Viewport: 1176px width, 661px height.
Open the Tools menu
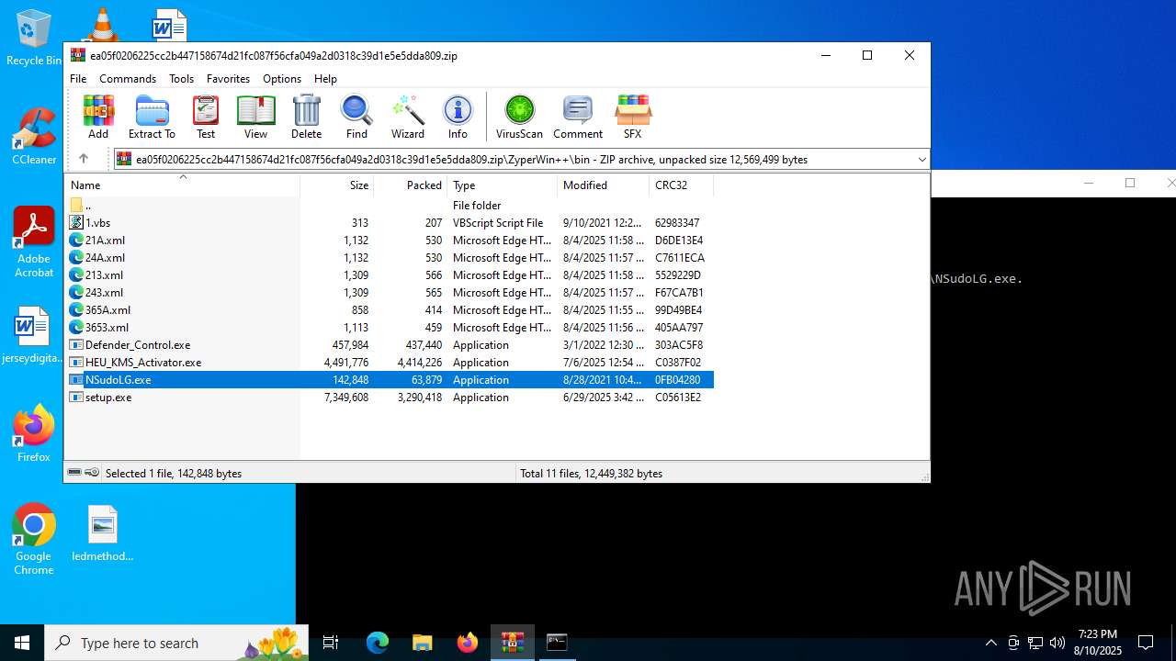[181, 79]
